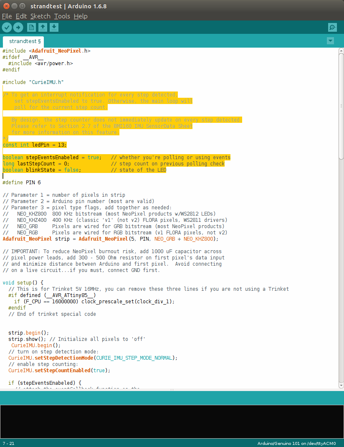Click the '#define PIN 6' line
The width and height of the screenshot is (344, 447).
pyautogui.click(x=22, y=183)
